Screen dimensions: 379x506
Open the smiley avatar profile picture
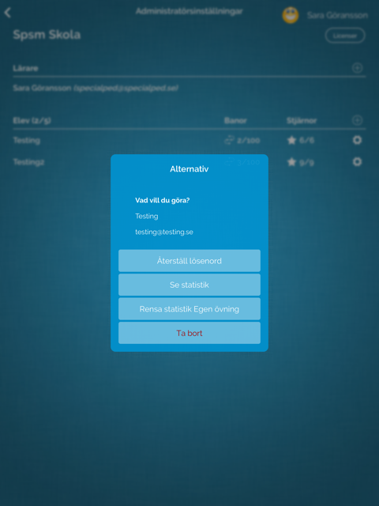291,15
